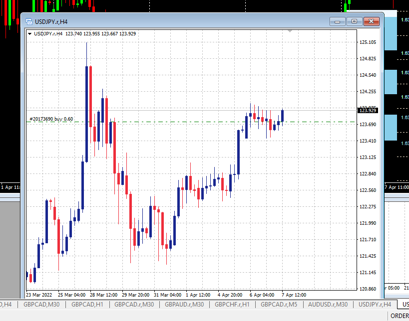Maximize the USDJPY.r,H4 chart window
The width and height of the screenshot is (409, 321).
[x=354, y=21]
